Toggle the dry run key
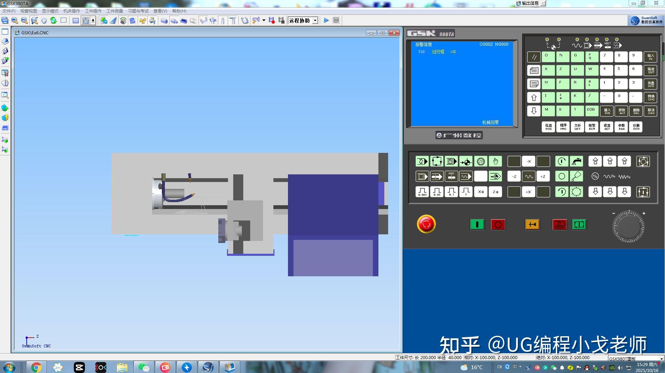The image size is (665, 373). point(466,176)
